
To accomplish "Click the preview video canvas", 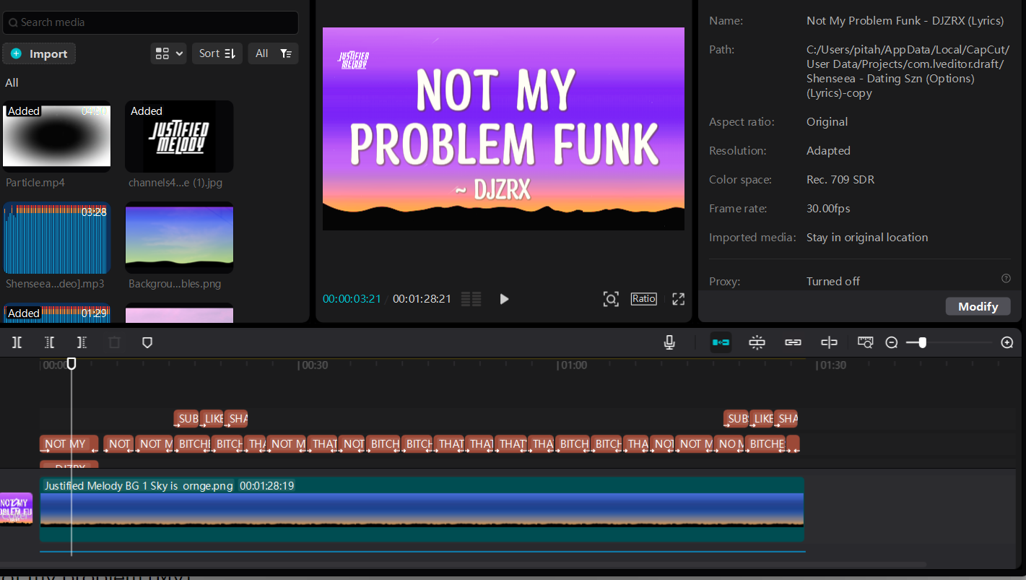I will tap(503, 129).
